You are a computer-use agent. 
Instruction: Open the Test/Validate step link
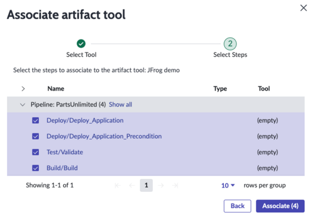coord(65,152)
